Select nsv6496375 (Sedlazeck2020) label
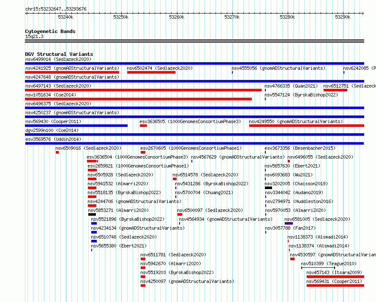This screenshot has width=376, height=302. pos(58,104)
